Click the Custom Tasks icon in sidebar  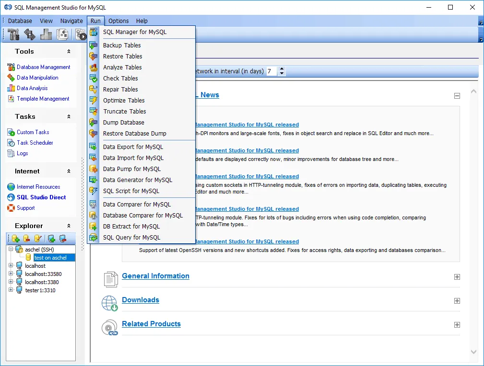pos(11,132)
